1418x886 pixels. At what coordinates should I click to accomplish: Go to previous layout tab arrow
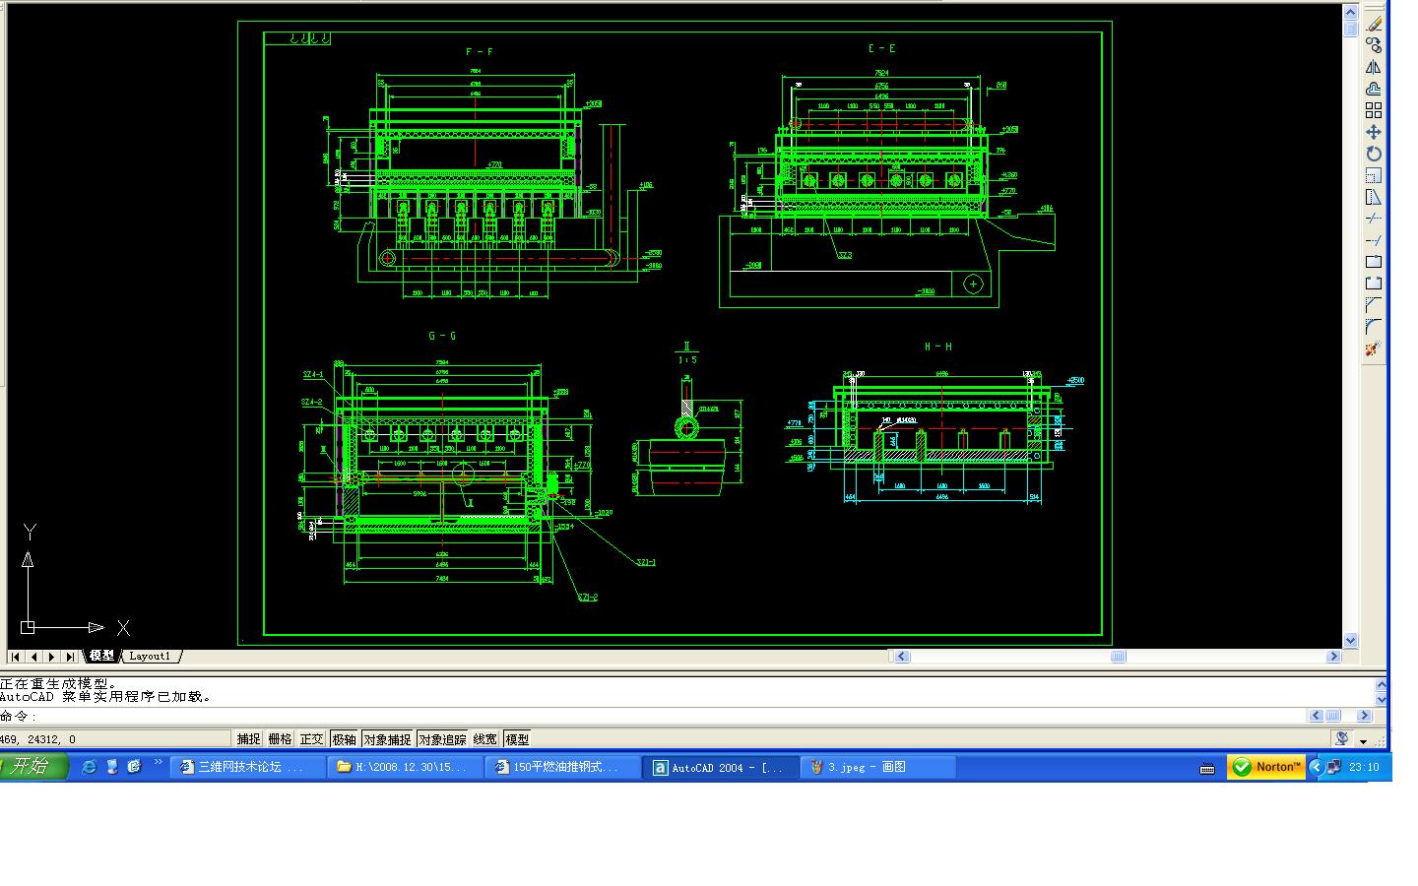coord(34,657)
